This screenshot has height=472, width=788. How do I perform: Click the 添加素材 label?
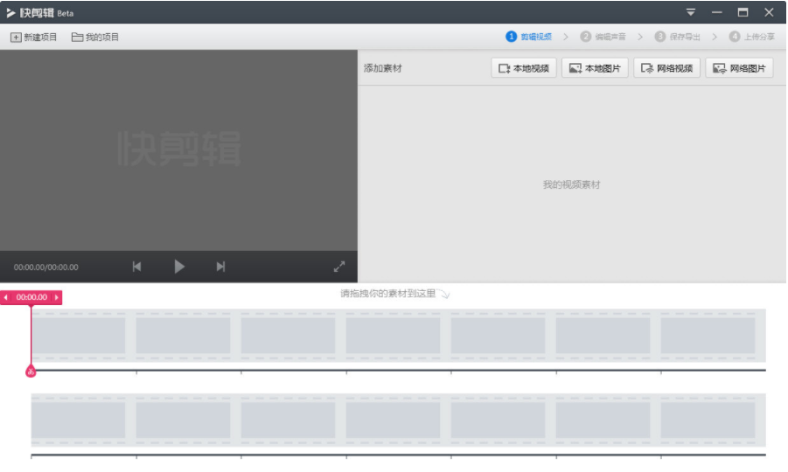click(x=383, y=68)
